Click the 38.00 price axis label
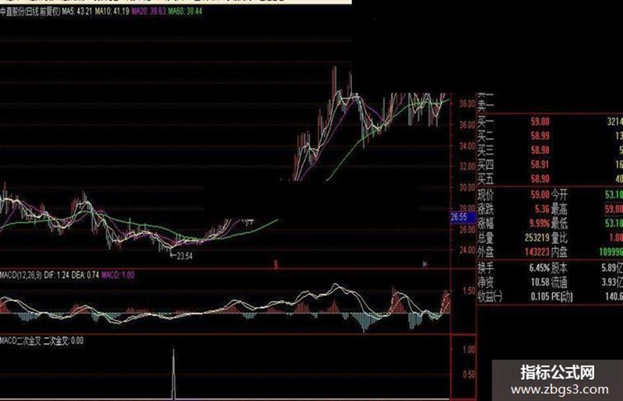 pyautogui.click(x=467, y=104)
